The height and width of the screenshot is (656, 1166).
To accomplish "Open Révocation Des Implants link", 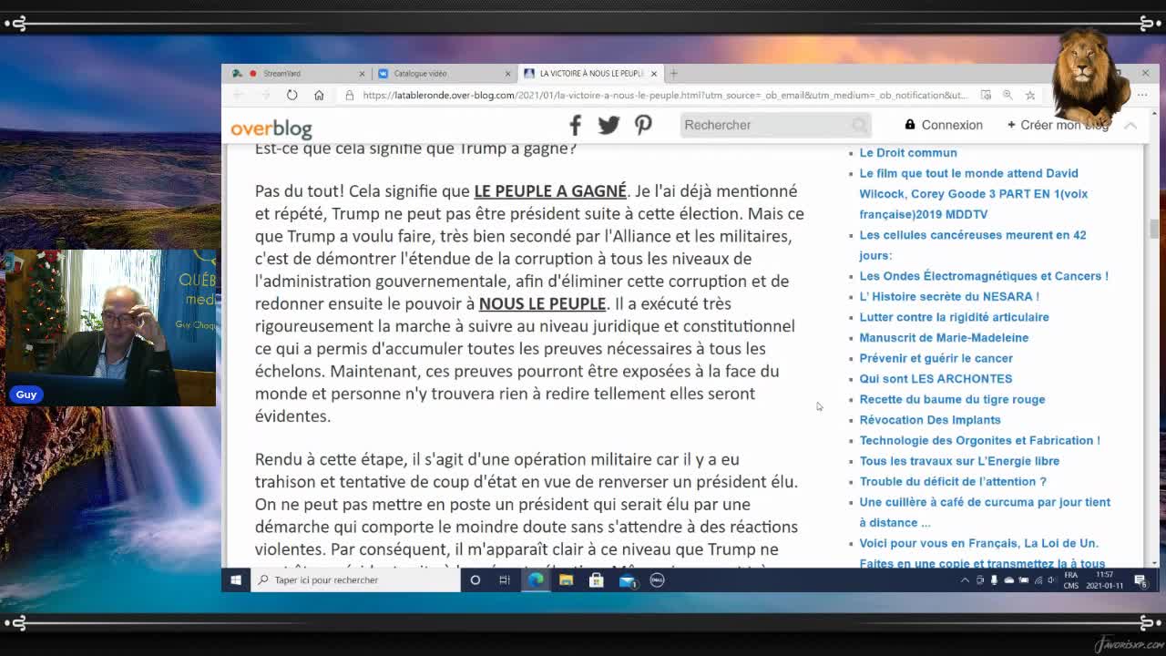I will 930,420.
